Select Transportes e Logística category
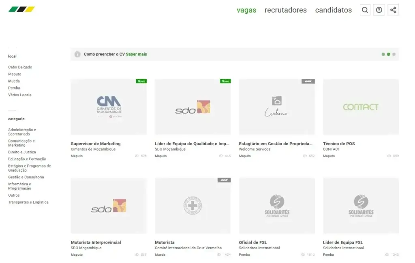The height and width of the screenshot is (263, 415). [x=28, y=202]
